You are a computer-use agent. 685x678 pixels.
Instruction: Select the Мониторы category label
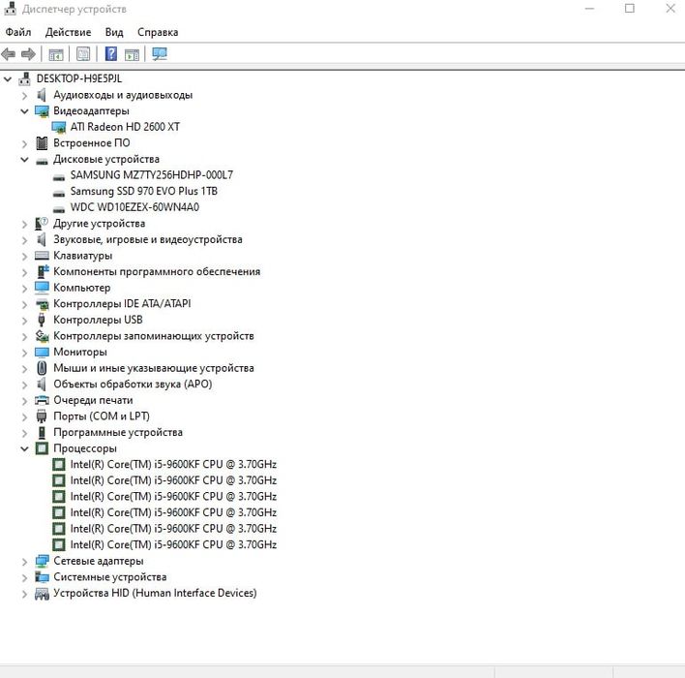(x=80, y=352)
